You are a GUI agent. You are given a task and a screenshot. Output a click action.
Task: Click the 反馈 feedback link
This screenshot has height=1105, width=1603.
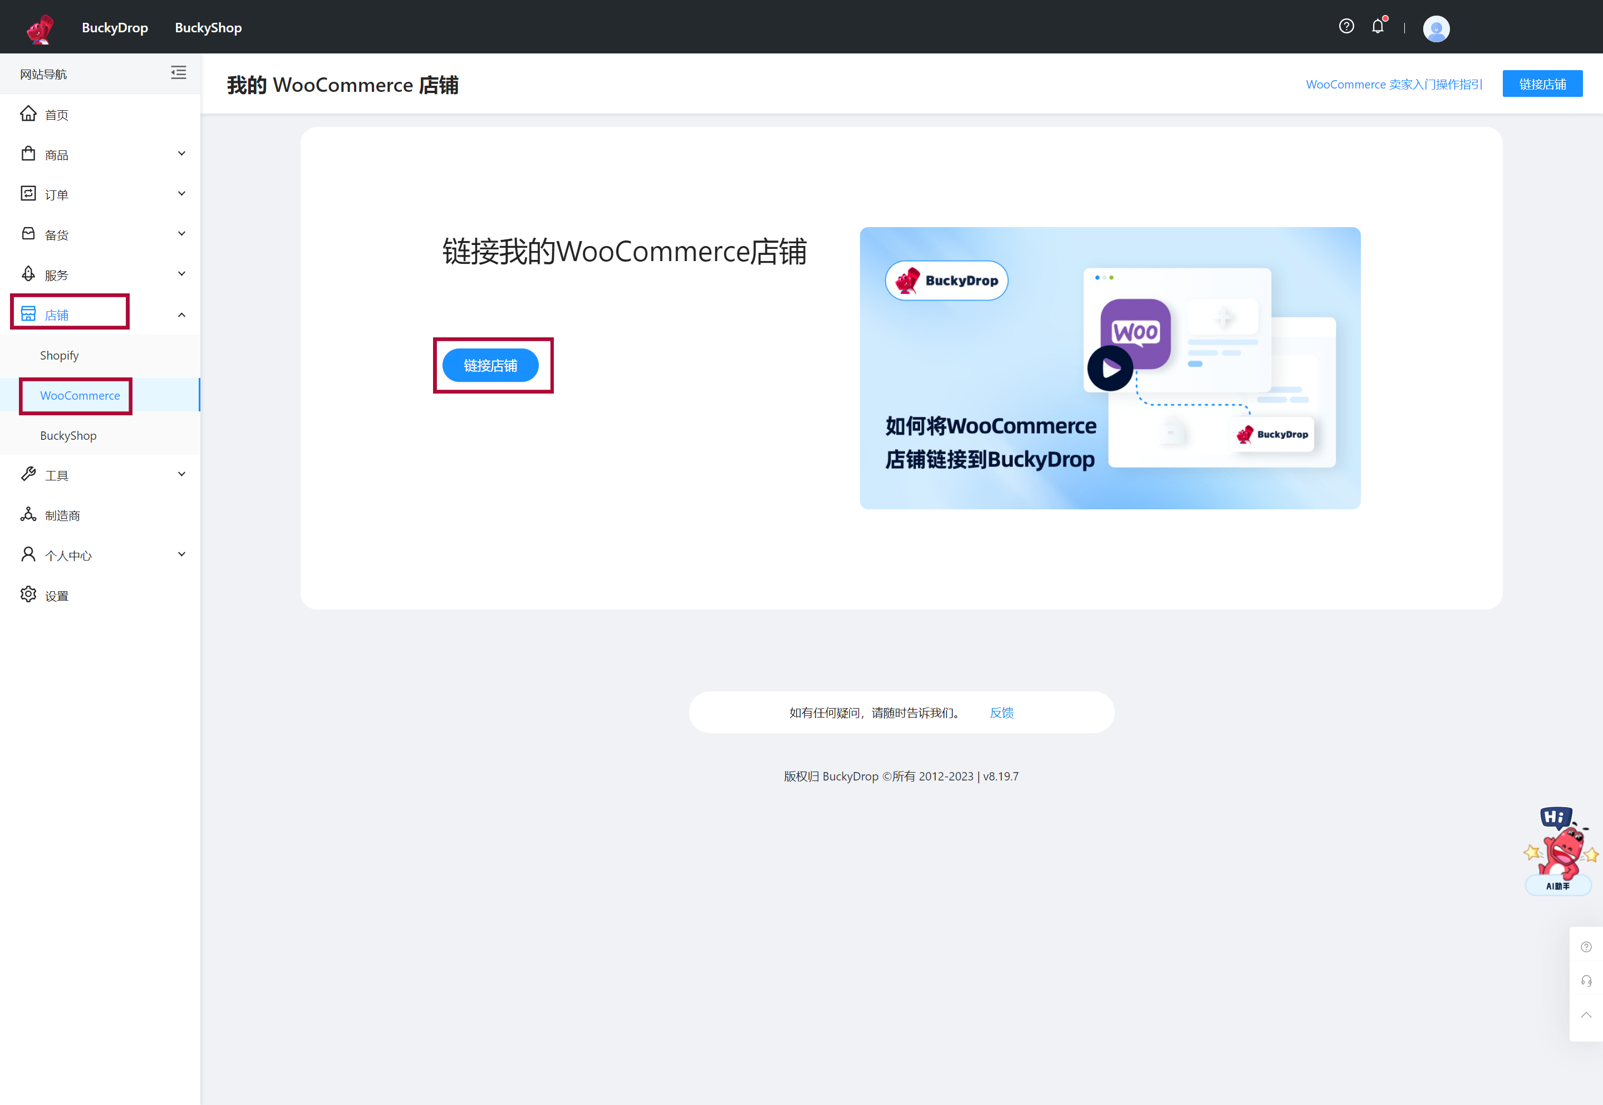pyautogui.click(x=1001, y=713)
